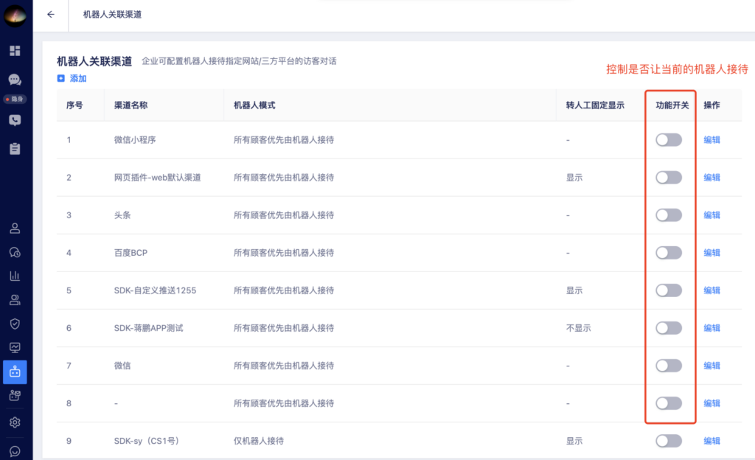Click 编辑 in the SDK-蒋鹏APP测试 row
Image resolution: width=755 pixels, height=460 pixels.
[711, 328]
